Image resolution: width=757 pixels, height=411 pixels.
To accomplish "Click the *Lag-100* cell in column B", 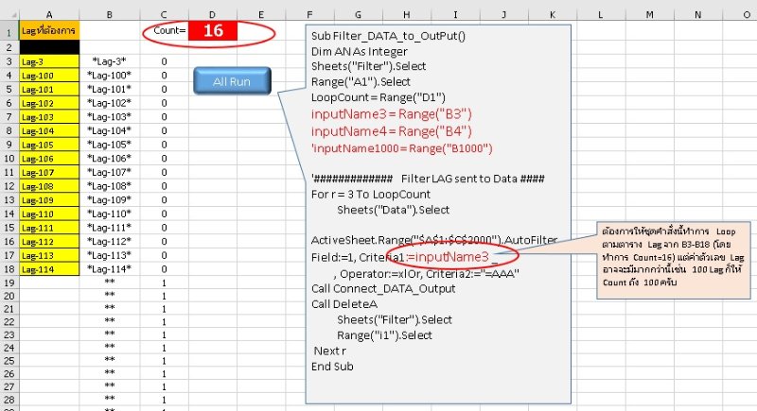I will (109, 75).
